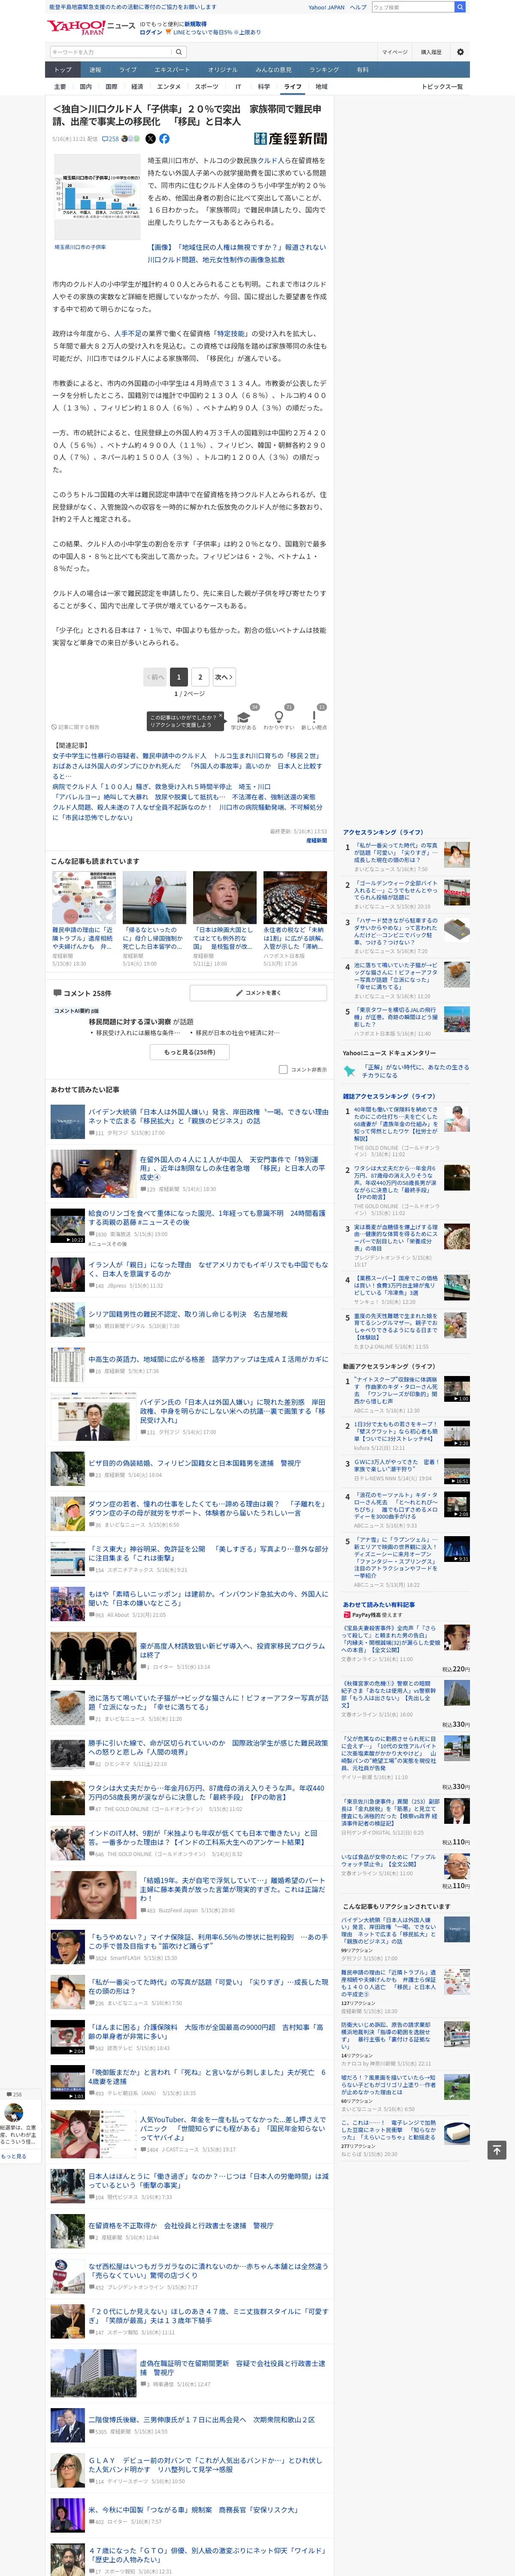Viewport: 515px width, 2576px height.
Task: Open the 国際 category tab
Action: click(112, 87)
